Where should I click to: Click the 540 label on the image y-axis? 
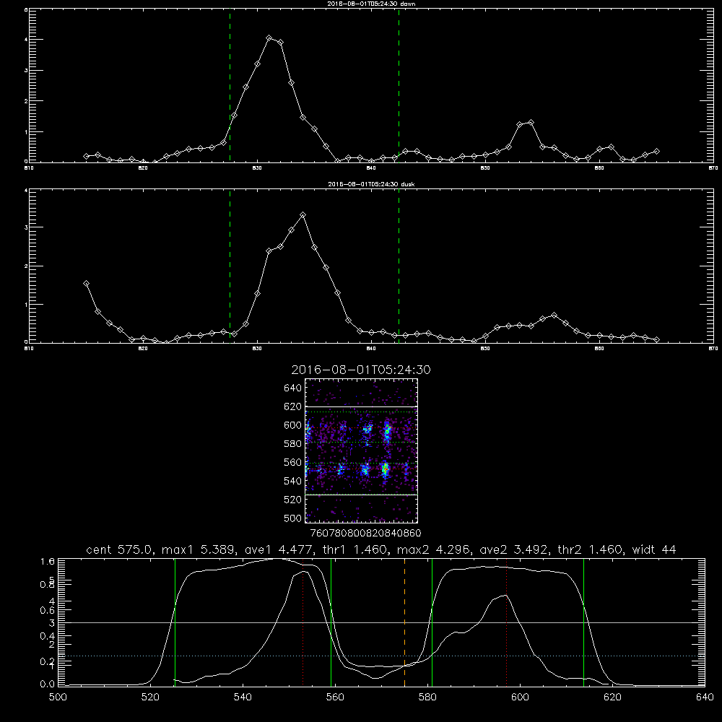pyautogui.click(x=293, y=481)
